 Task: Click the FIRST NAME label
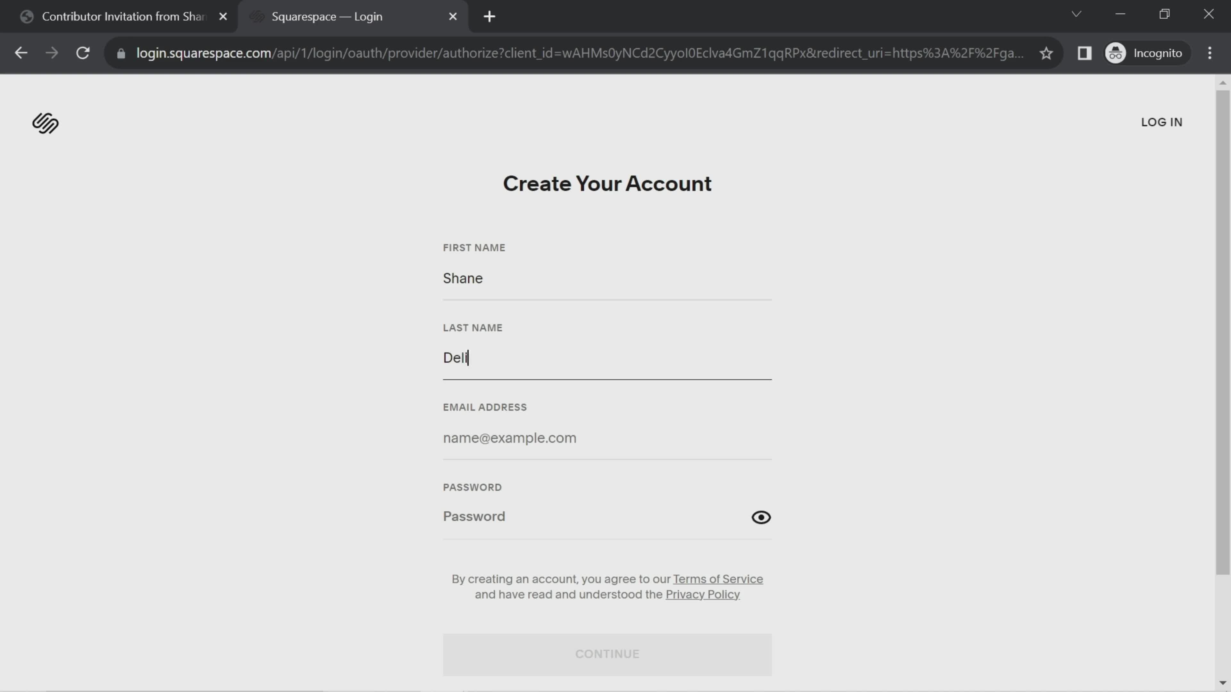coord(473,248)
